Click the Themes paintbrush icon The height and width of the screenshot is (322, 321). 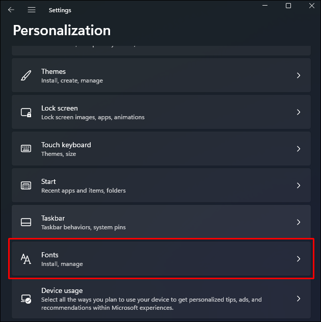coord(26,75)
